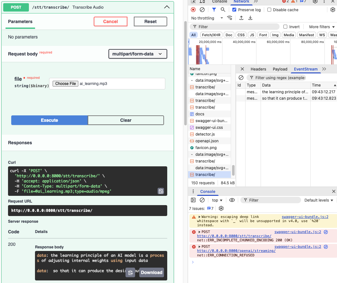Open console settings gear
This screenshot has width=337, height=283.
click(221, 208)
